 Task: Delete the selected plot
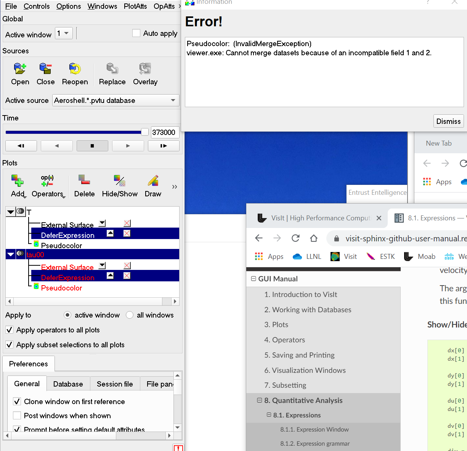coord(84,180)
